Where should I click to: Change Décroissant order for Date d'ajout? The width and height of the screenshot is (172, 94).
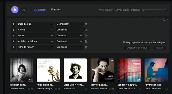pyautogui.click(x=70, y=24)
